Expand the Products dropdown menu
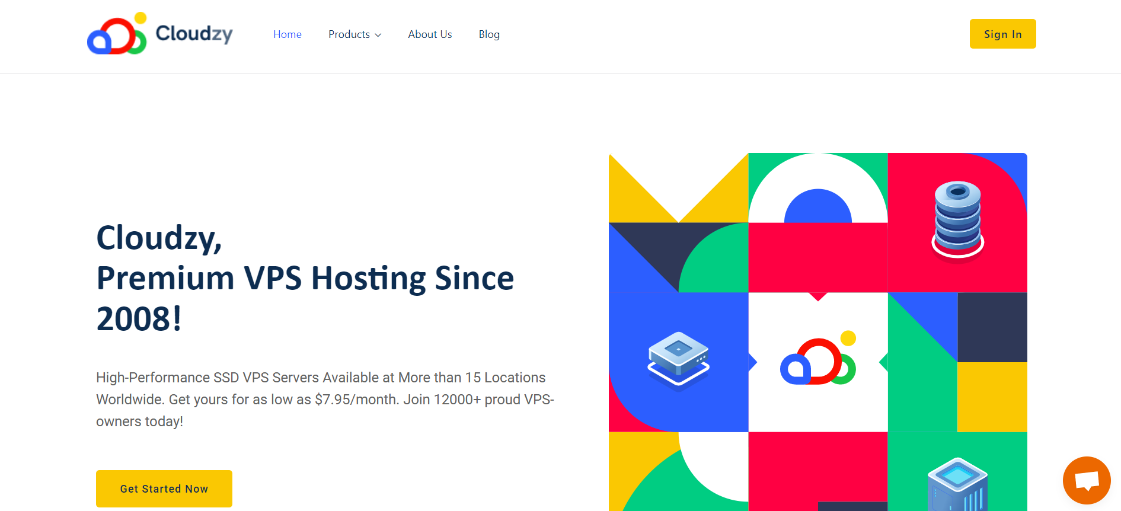The height and width of the screenshot is (511, 1121). [354, 34]
